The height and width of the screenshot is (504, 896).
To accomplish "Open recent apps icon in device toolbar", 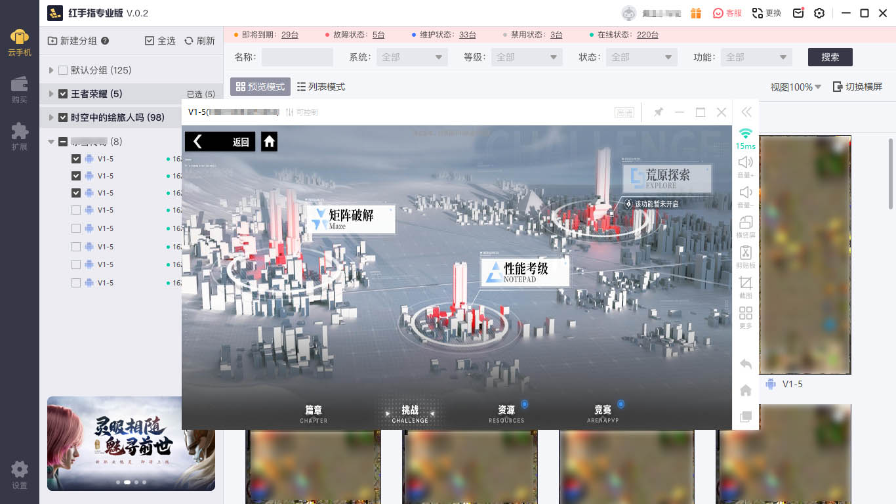I will click(746, 417).
